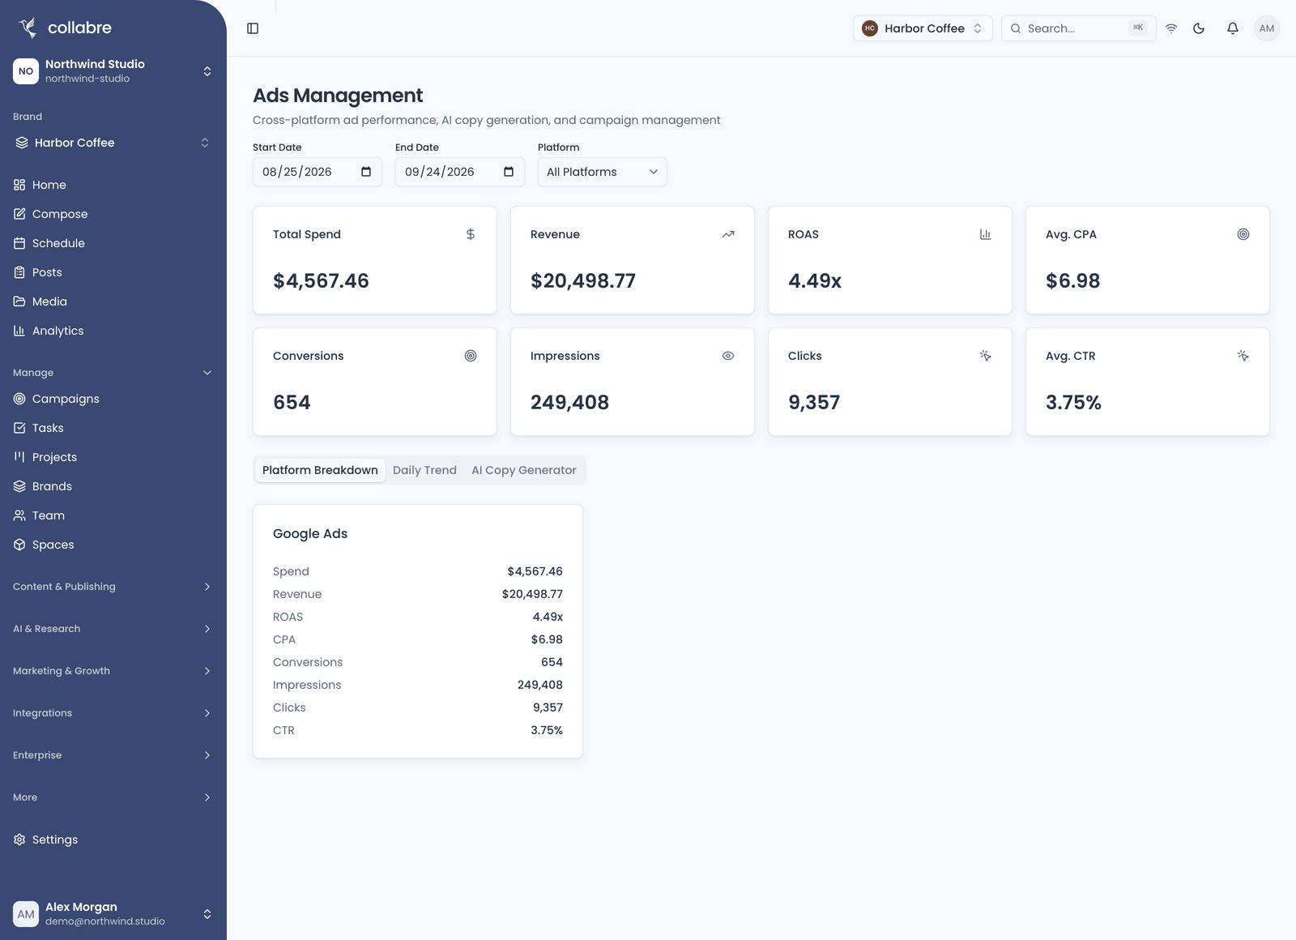Open Start Date calendar picker icon

coord(366,172)
